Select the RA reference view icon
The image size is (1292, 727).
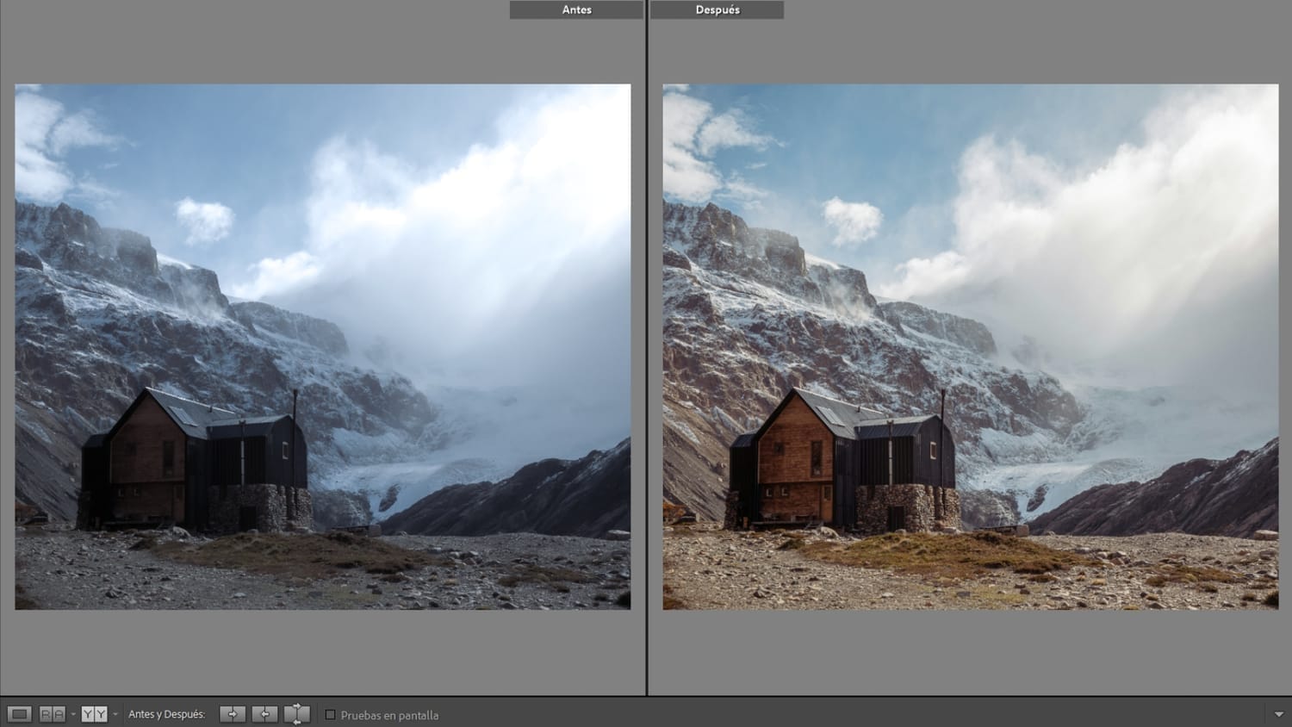[x=52, y=714]
